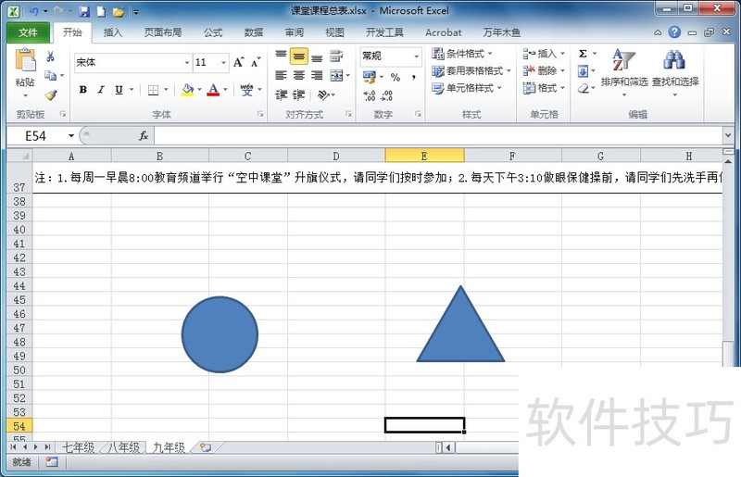Click the Fill down icon
This screenshot has width=741, height=477.
(x=584, y=71)
